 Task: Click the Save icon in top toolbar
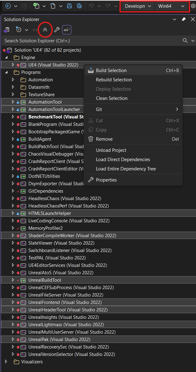point(70,6)
